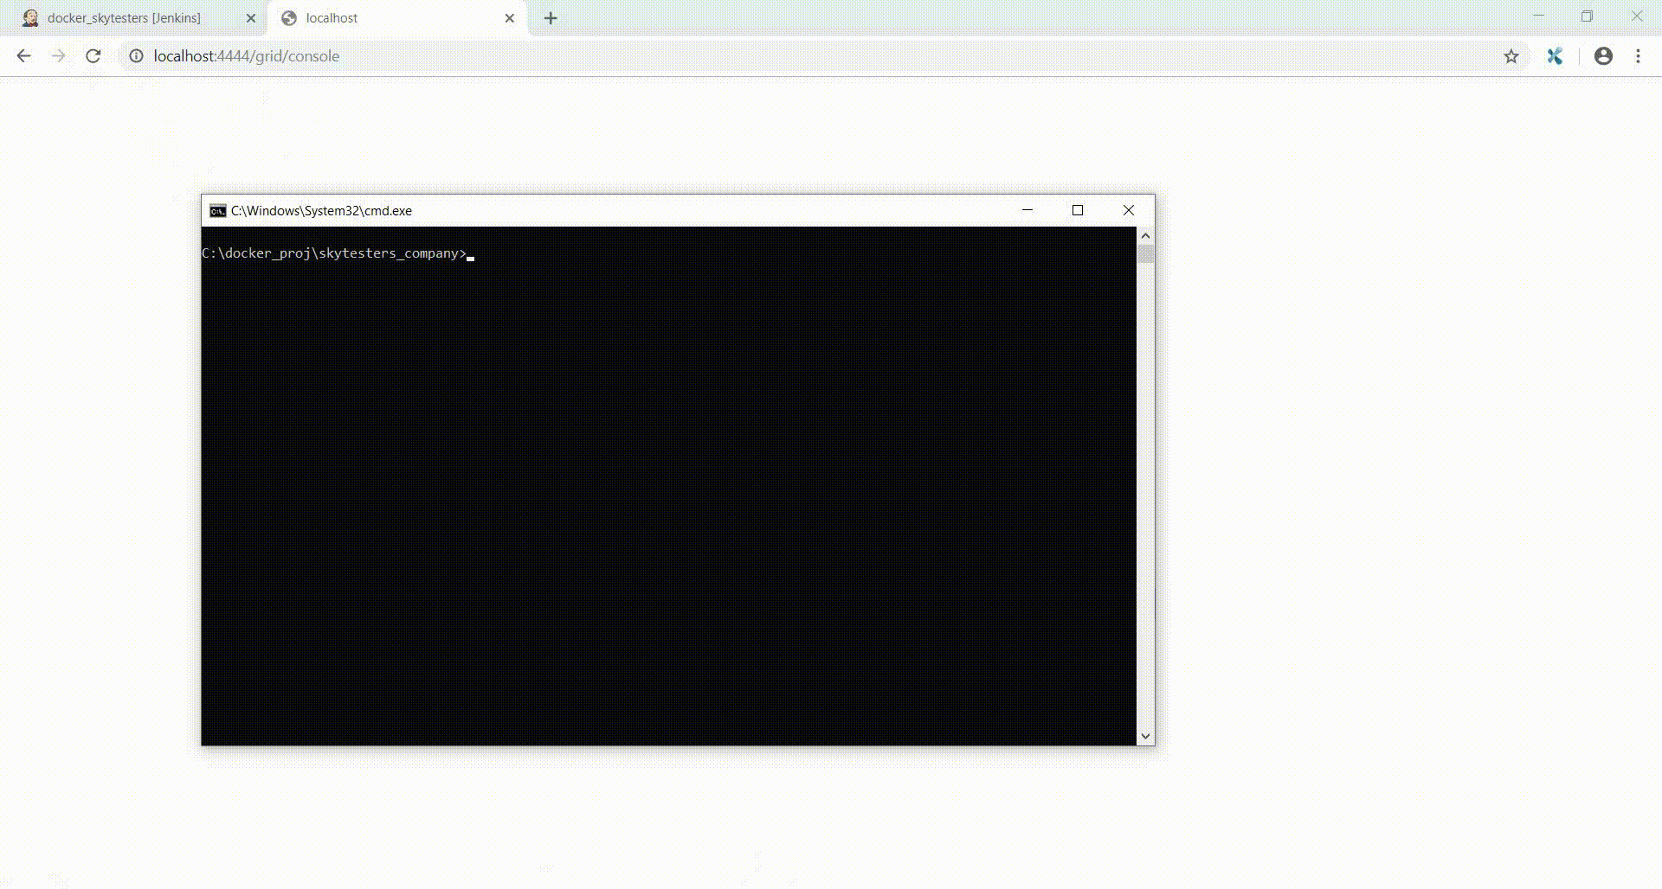Click the command prompt path text
This screenshot has width=1662, height=889.
coord(334,253)
